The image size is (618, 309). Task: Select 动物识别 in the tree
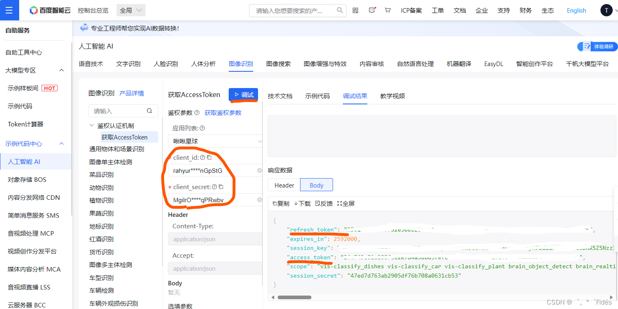pyautogui.click(x=102, y=188)
